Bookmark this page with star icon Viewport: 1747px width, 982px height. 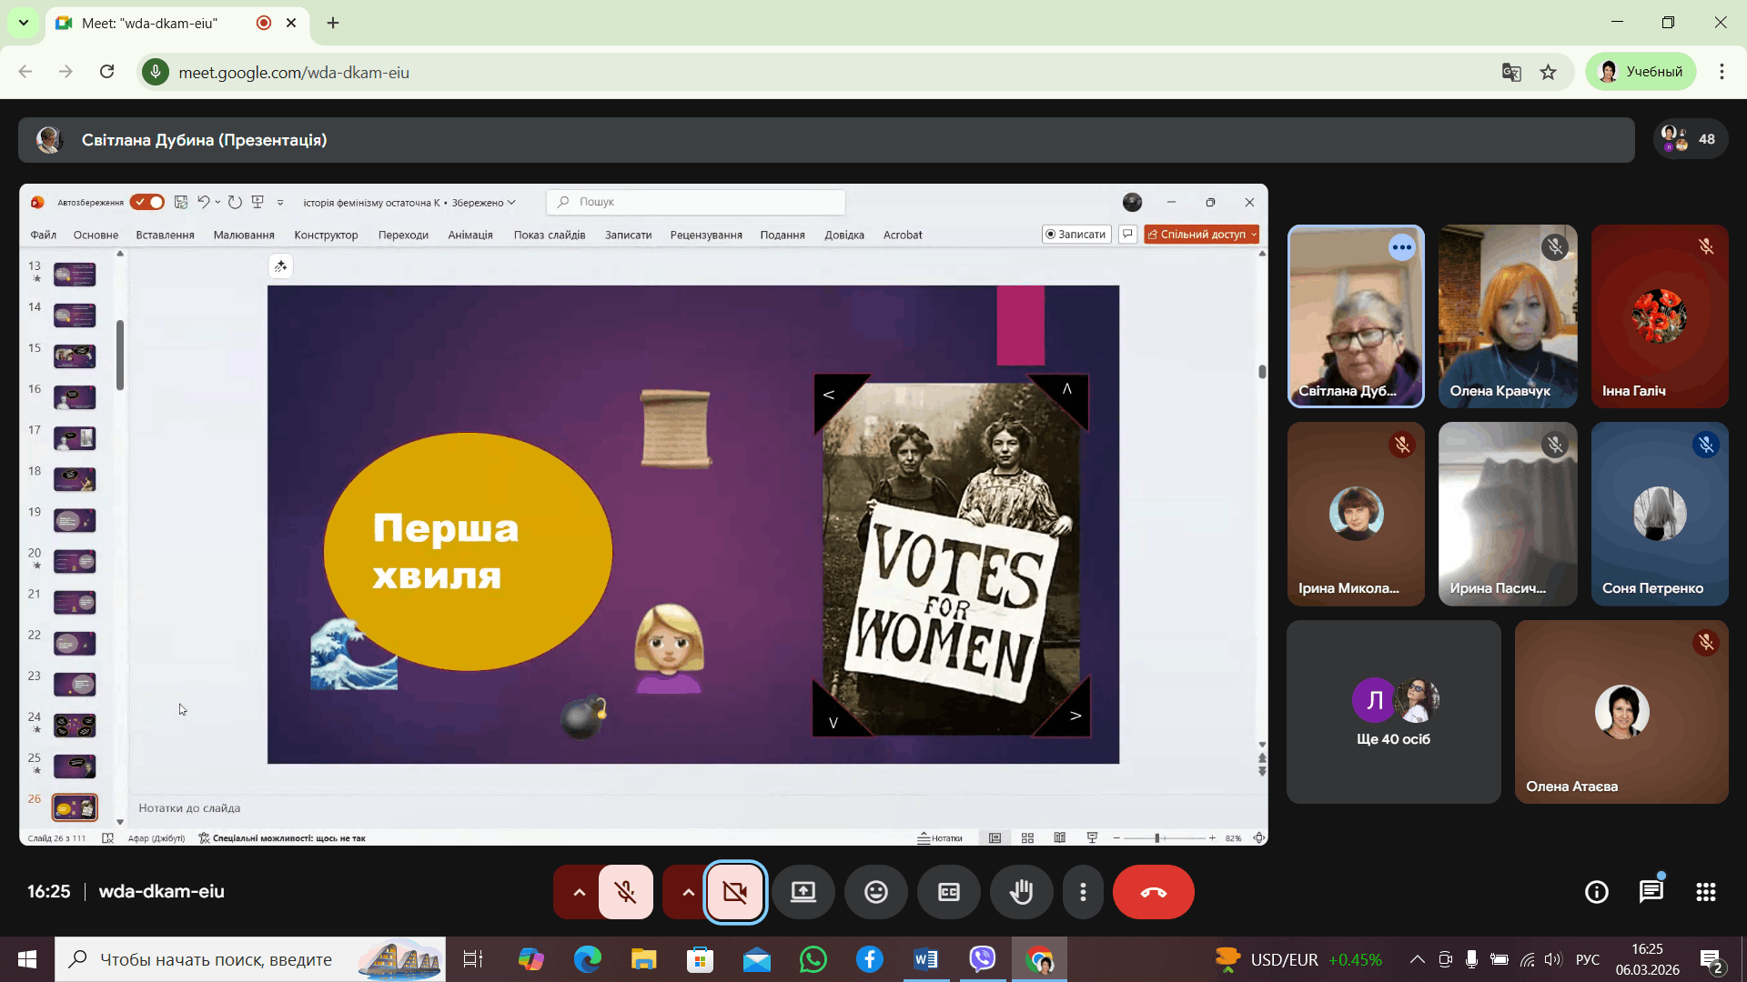pyautogui.click(x=1548, y=72)
